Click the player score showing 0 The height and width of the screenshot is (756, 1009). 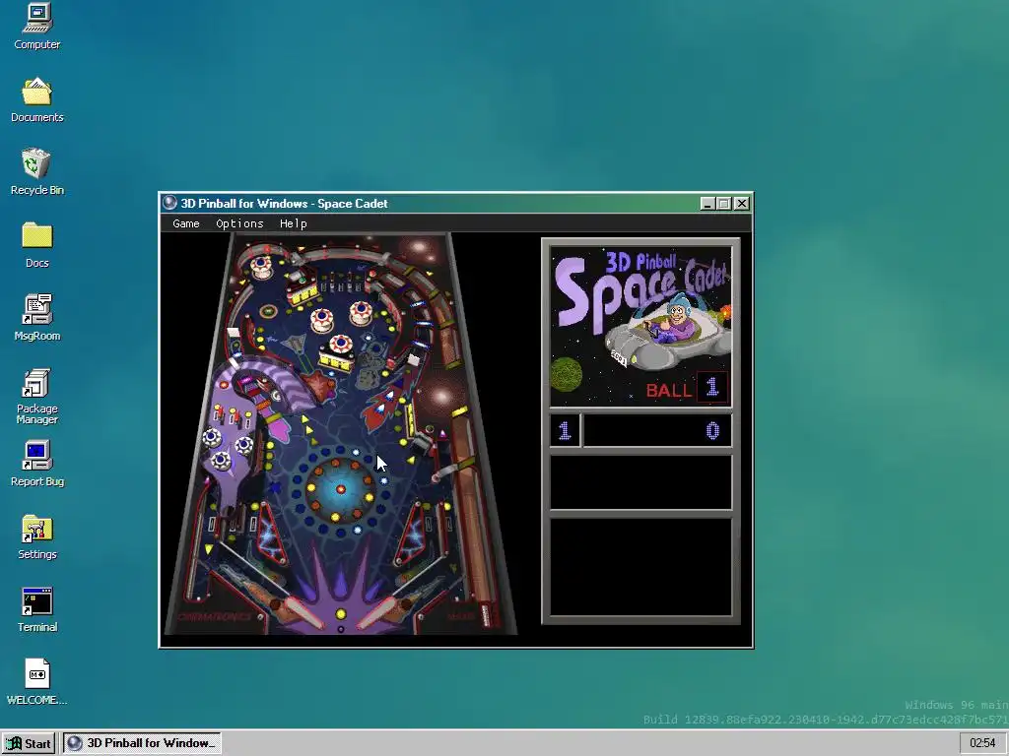[657, 431]
